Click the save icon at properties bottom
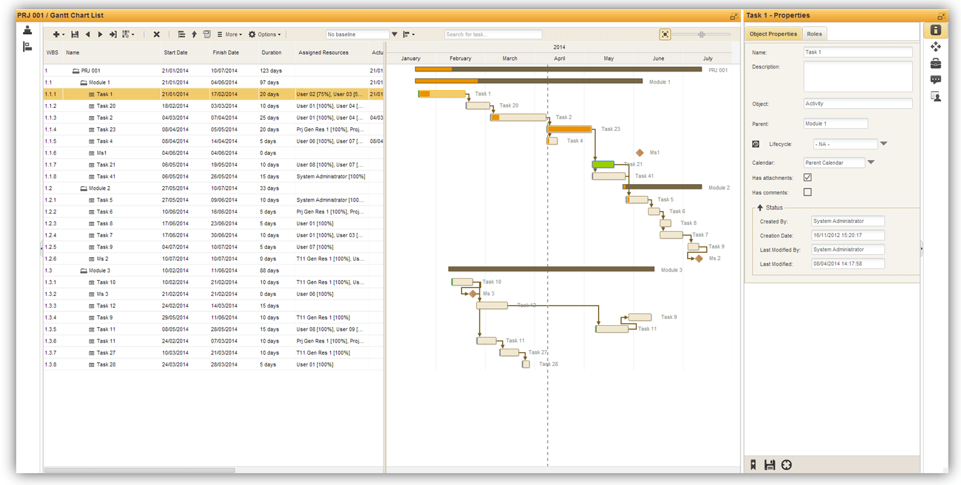 pos(770,464)
